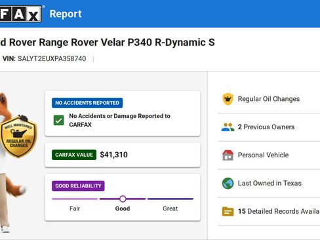Click the $41,310 value amount
Image resolution: width=320 pixels, height=240 pixels.
(114, 155)
